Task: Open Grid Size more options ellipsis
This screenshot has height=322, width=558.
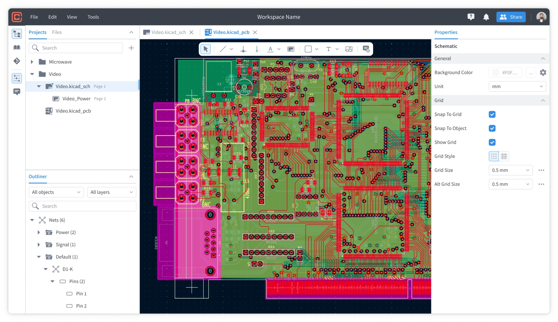Action: pyautogui.click(x=541, y=170)
